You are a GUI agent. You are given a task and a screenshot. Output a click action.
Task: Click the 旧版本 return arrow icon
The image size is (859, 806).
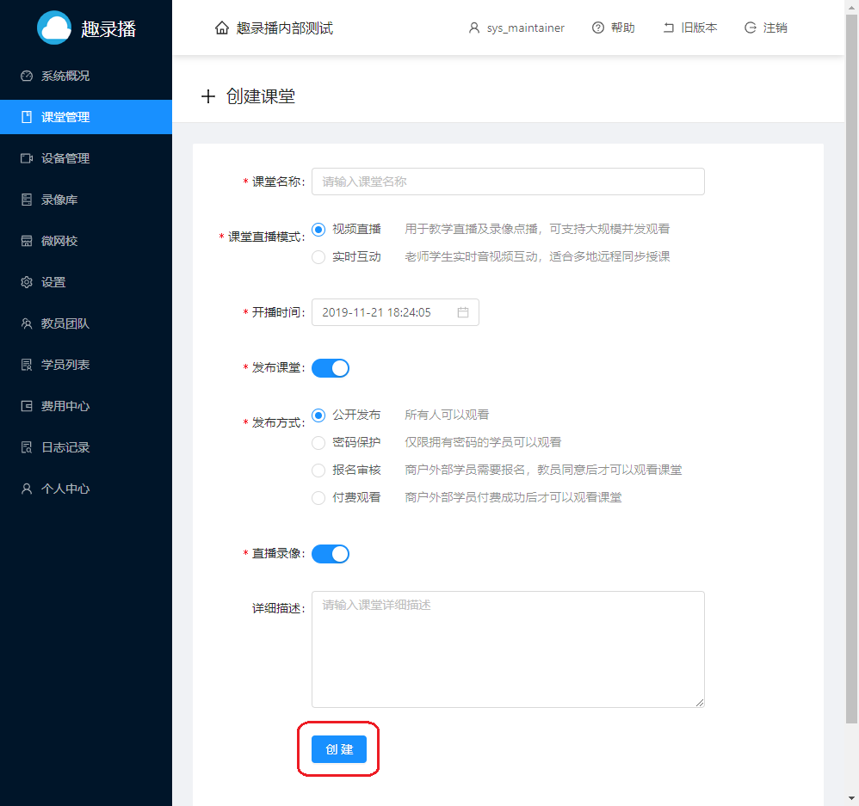(x=669, y=28)
